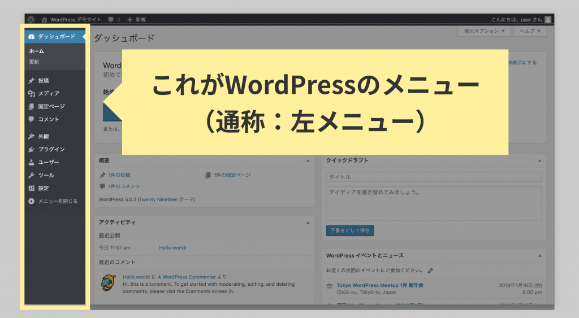Image resolution: width=579 pixels, height=318 pixels.
Task: Click the 設定 sliders icon
Action: (x=32, y=188)
